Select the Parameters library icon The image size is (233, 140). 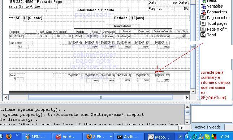(203, 12)
